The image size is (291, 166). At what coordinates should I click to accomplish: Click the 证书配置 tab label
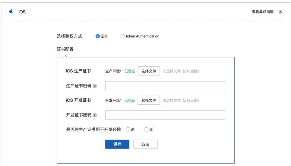point(65,49)
